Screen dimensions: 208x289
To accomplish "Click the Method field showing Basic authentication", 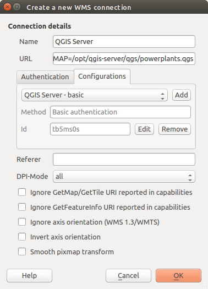I will [x=121, y=112].
